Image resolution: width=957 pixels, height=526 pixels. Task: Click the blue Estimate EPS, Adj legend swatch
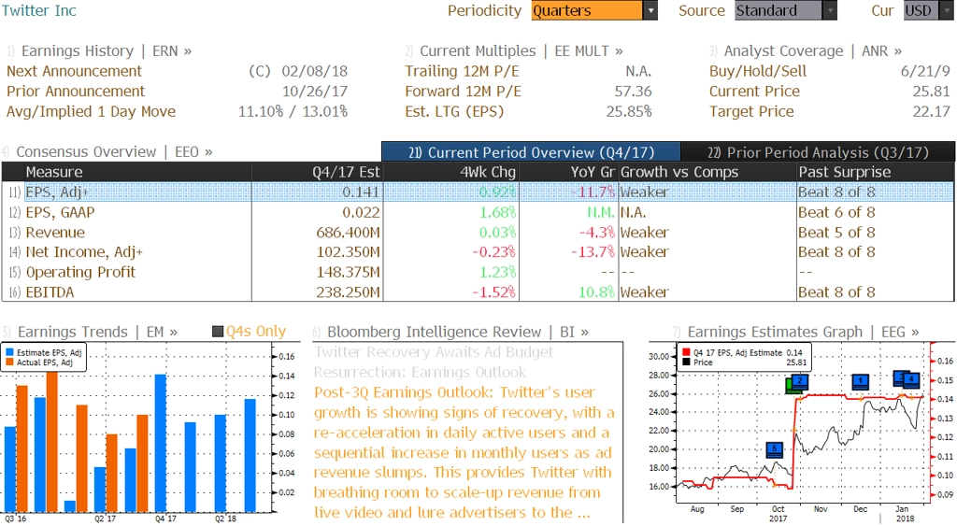[x=9, y=352]
